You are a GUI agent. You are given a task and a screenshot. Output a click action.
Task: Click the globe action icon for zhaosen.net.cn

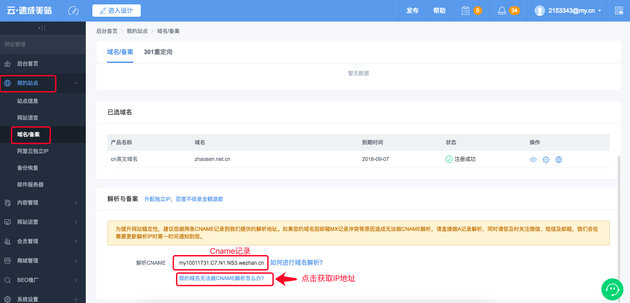[x=559, y=160]
